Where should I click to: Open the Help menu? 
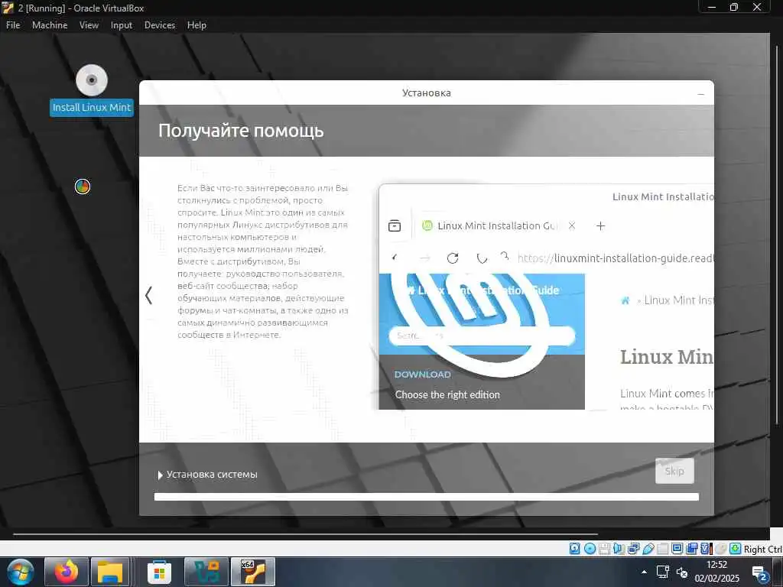pyautogui.click(x=197, y=25)
